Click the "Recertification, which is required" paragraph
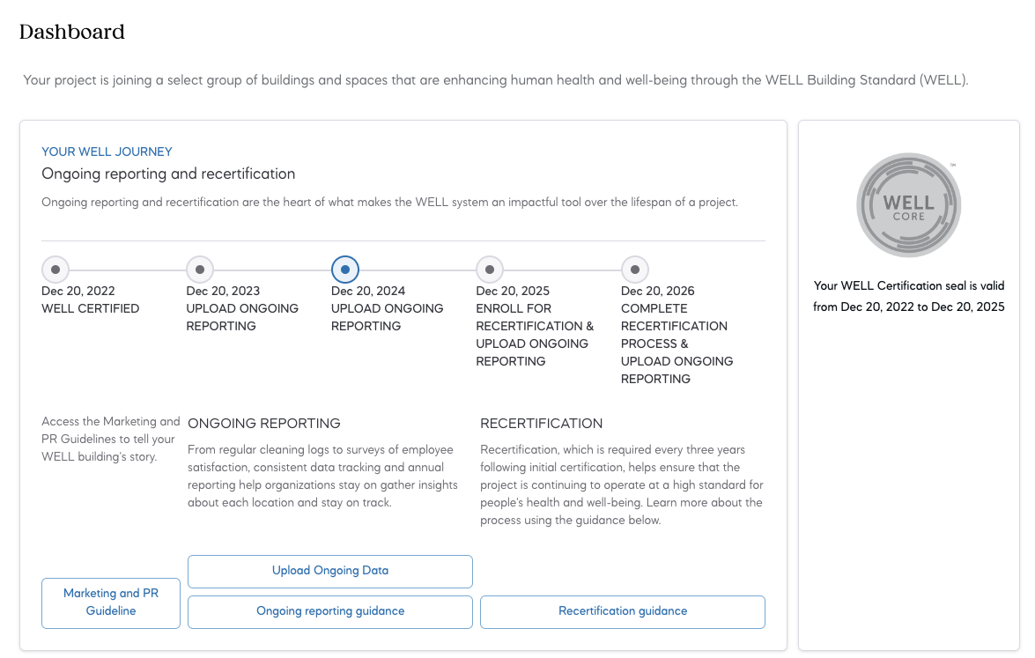1035x658 pixels. coord(621,484)
